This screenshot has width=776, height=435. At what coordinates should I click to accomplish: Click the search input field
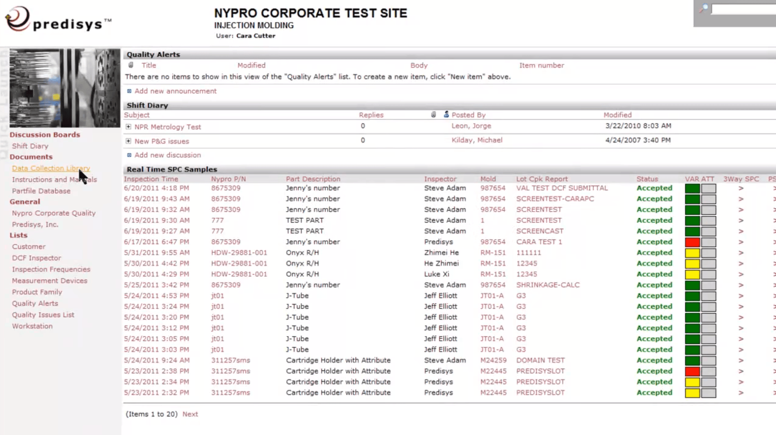pyautogui.click(x=743, y=9)
